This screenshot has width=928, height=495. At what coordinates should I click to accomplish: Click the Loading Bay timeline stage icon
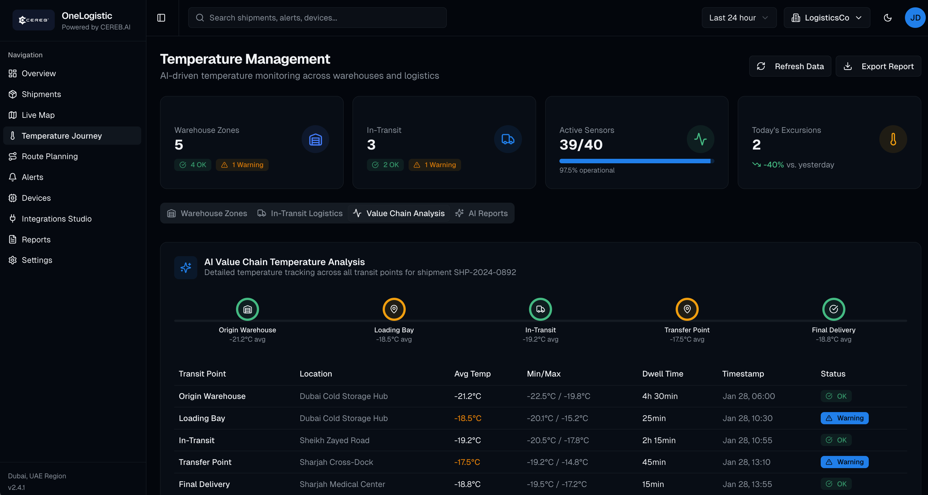pyautogui.click(x=394, y=309)
